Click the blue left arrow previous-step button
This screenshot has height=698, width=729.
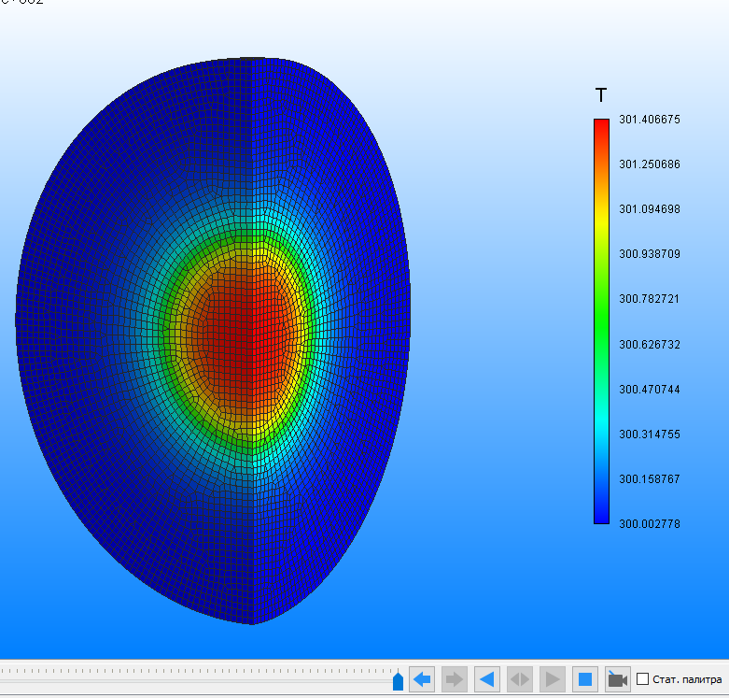click(x=422, y=679)
